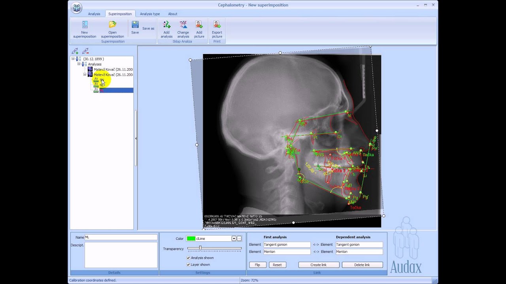Click 'Calibration coordinates defined.' status text
The image size is (506, 284).
coord(93,280)
